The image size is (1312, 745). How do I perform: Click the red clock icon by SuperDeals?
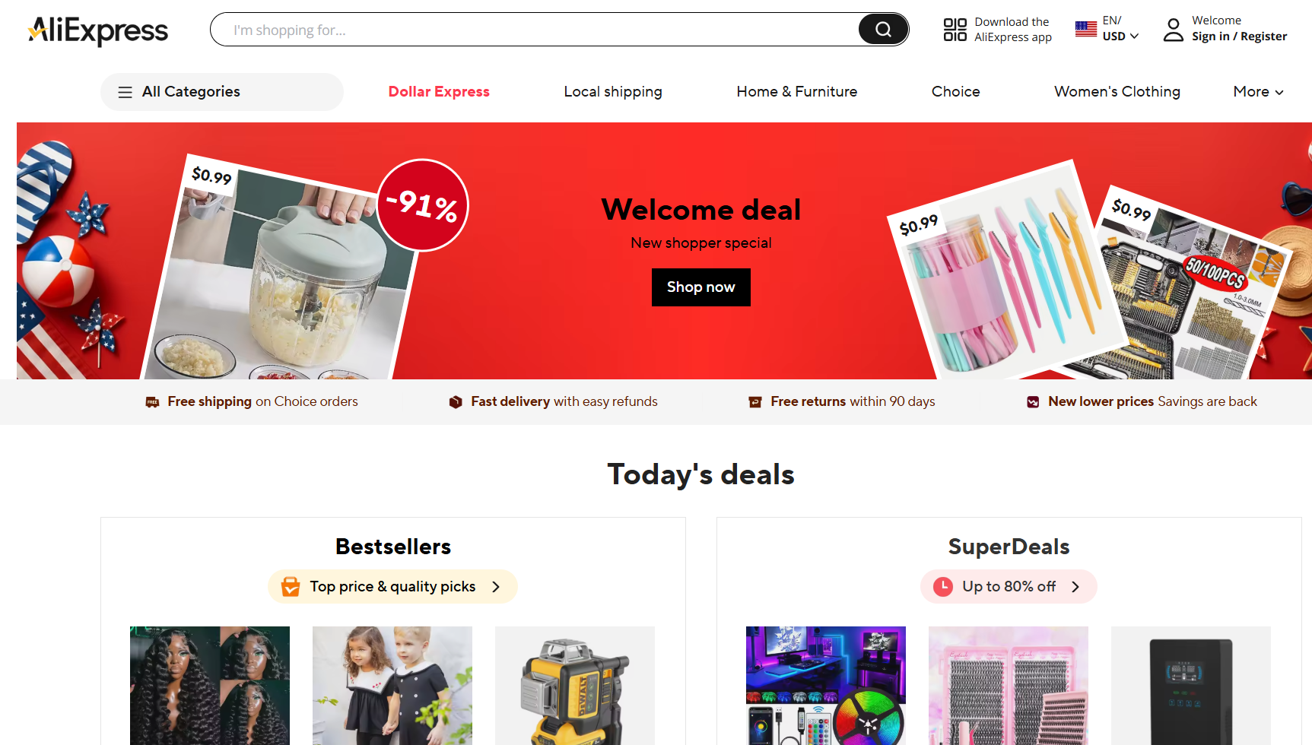943,587
